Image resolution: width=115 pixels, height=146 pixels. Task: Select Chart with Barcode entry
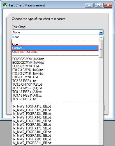click(x=55, y=52)
